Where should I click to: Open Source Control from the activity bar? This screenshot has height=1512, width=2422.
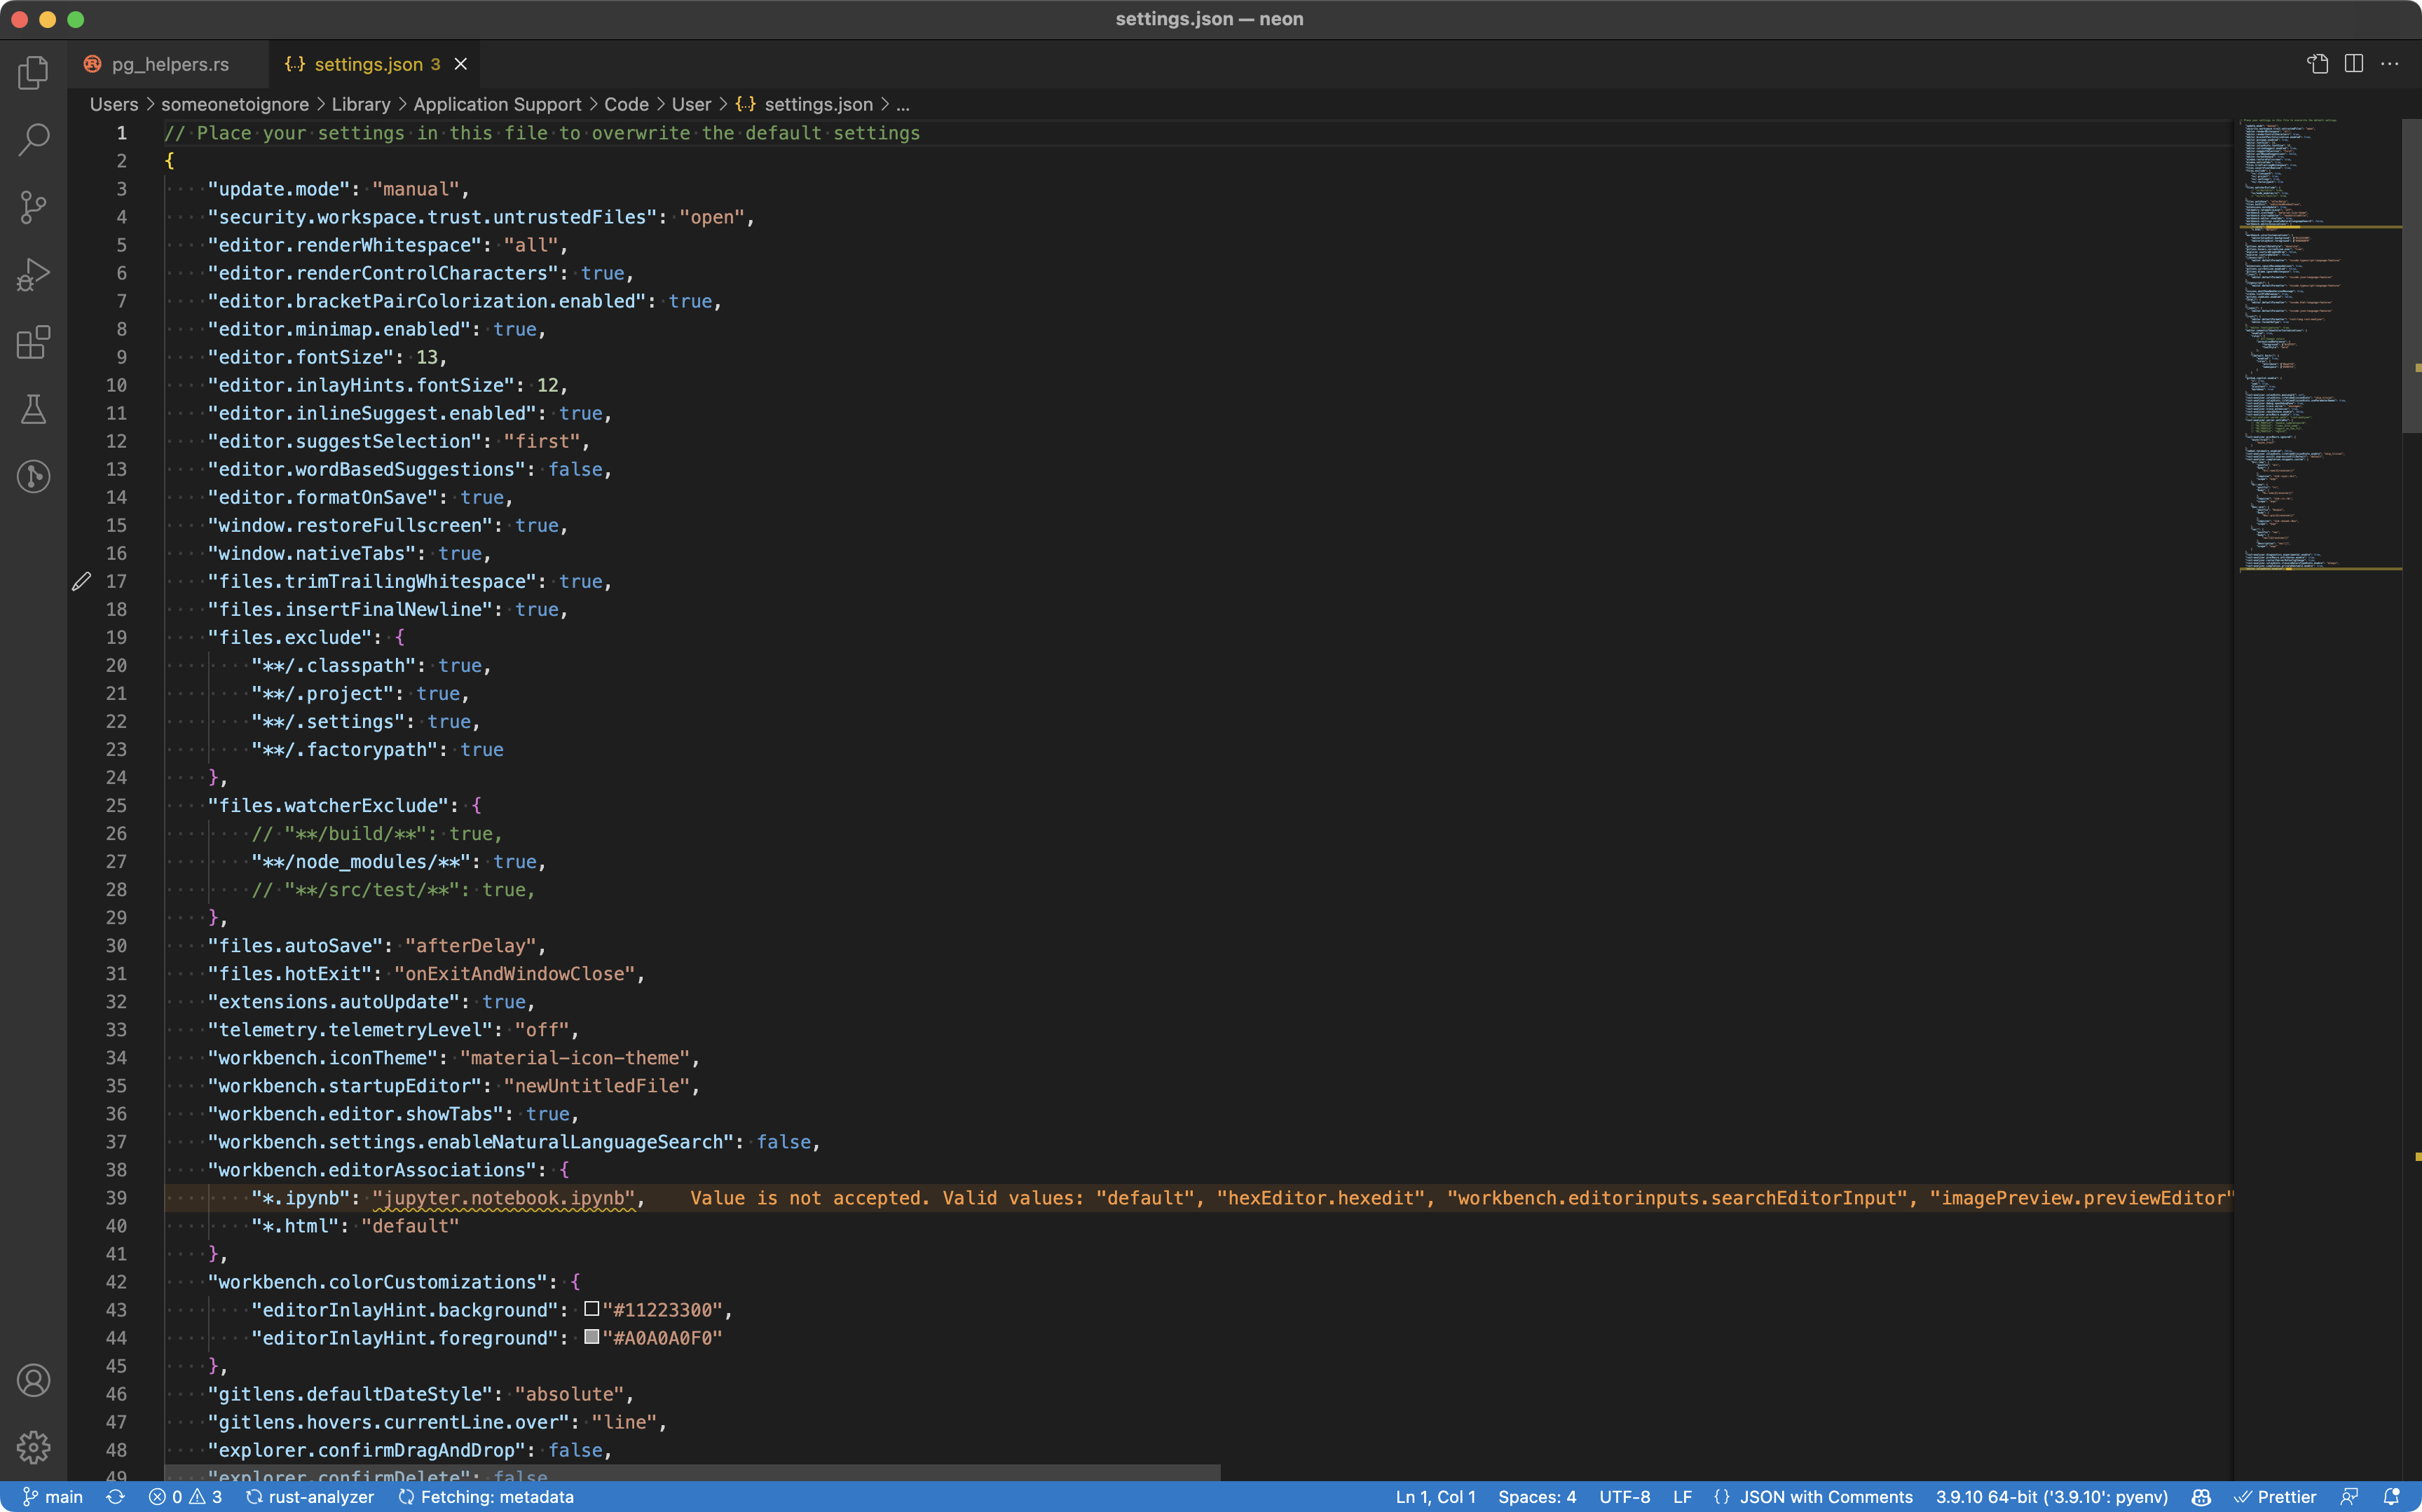click(x=33, y=207)
